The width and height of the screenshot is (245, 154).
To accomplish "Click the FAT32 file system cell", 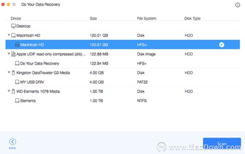I will (142, 82).
